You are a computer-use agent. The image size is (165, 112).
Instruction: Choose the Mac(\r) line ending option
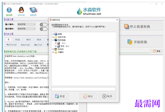coord(38,45)
